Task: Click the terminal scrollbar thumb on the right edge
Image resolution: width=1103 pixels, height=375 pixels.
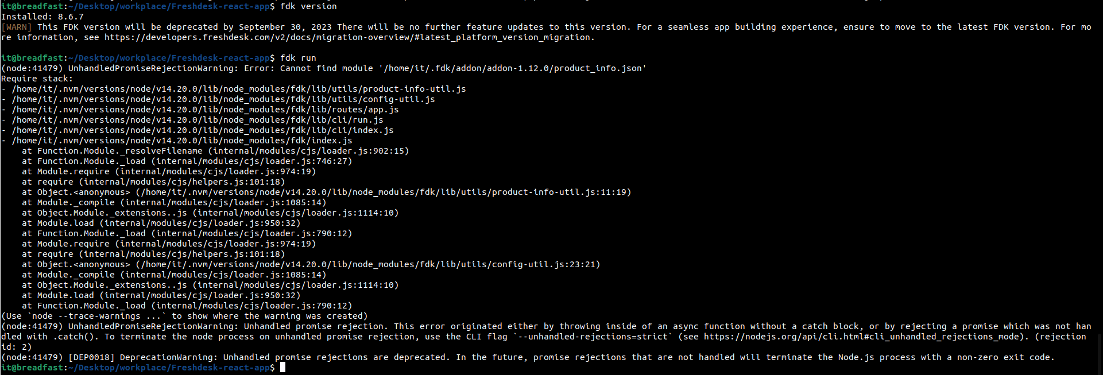Action: tap(1100, 355)
